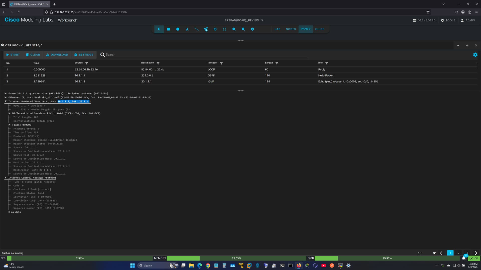
Task: Clear the captured packets
Action: (33, 55)
